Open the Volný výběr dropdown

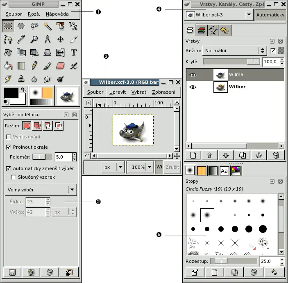pyautogui.click(x=72, y=190)
